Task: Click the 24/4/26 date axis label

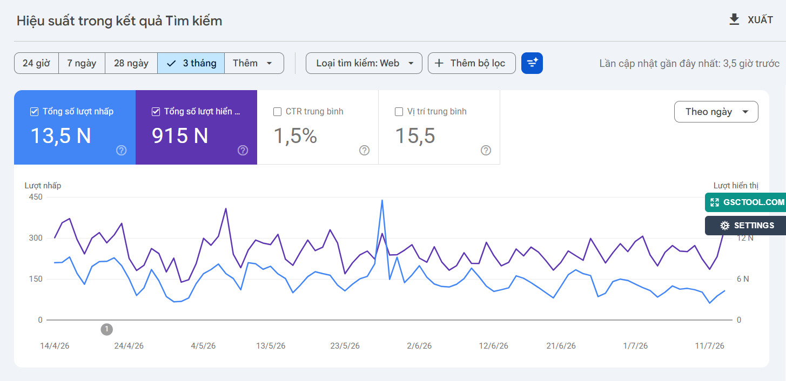Action: click(x=129, y=346)
